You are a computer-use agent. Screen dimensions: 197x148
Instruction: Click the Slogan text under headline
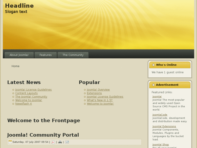(x=16, y=12)
